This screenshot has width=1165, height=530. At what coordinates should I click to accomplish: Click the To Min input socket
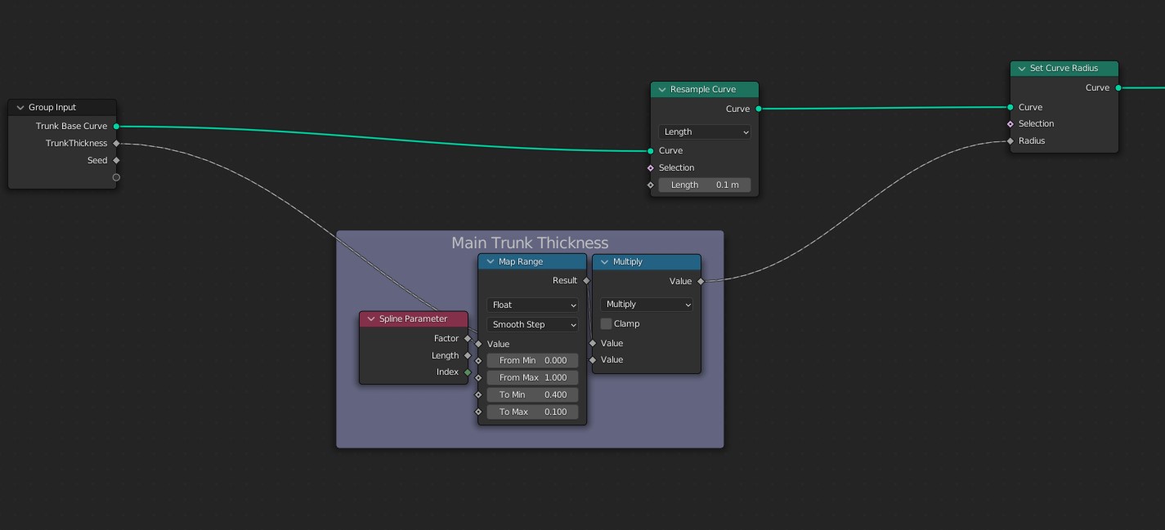pyautogui.click(x=478, y=394)
